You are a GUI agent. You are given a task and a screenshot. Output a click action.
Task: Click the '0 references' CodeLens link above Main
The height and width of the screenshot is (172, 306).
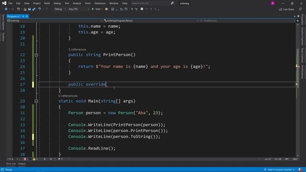pyautogui.click(x=68, y=96)
